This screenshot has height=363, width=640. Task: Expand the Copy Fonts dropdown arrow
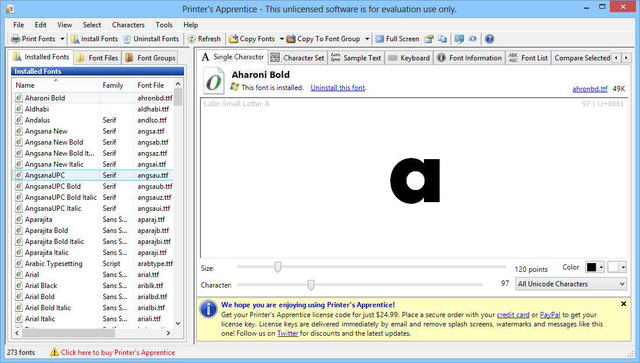point(281,39)
